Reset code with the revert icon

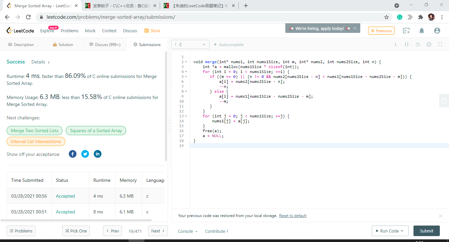pyautogui.click(x=418, y=44)
